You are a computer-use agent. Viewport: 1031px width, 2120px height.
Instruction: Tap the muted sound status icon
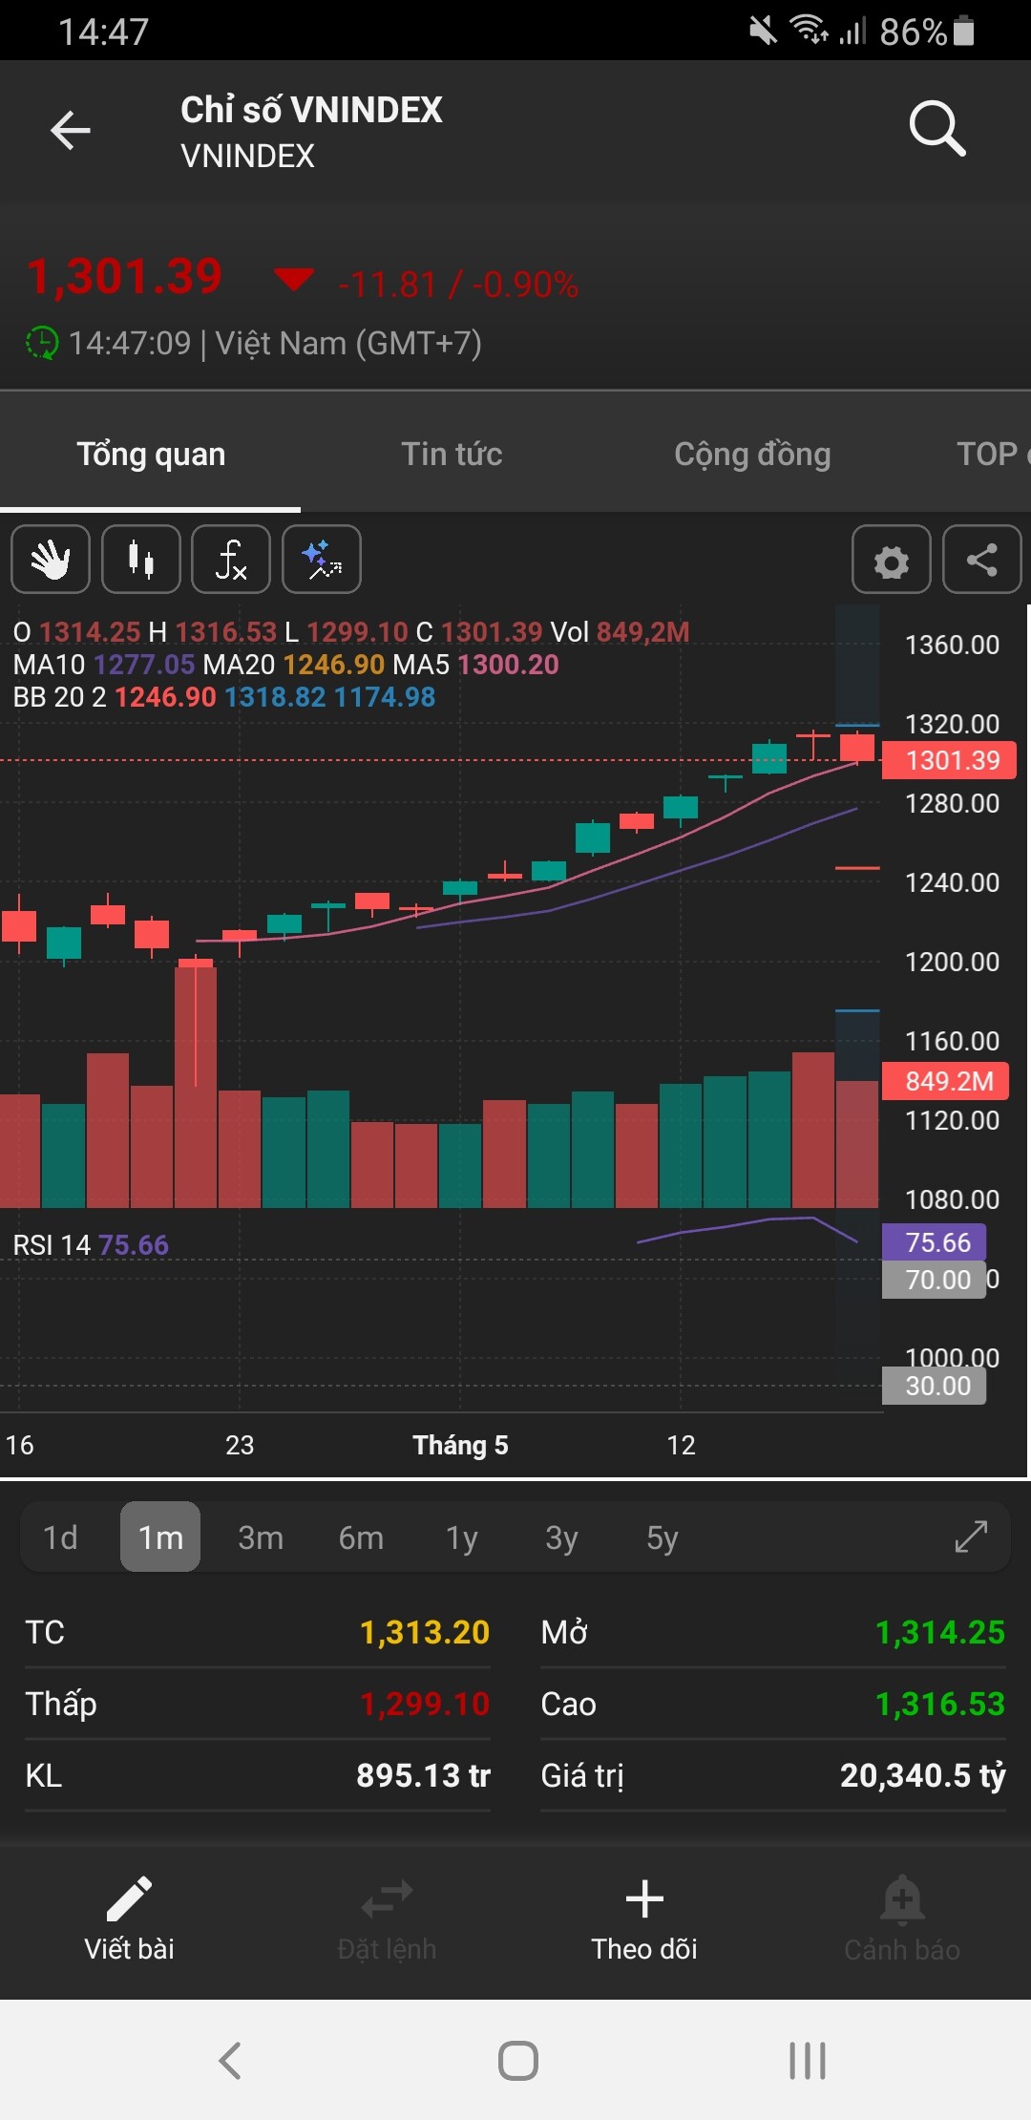click(x=763, y=31)
